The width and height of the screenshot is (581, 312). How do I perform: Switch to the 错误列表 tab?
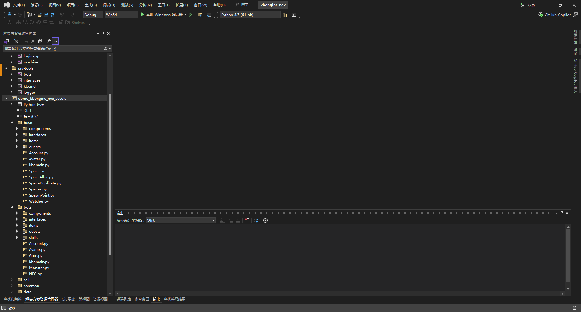point(123,299)
